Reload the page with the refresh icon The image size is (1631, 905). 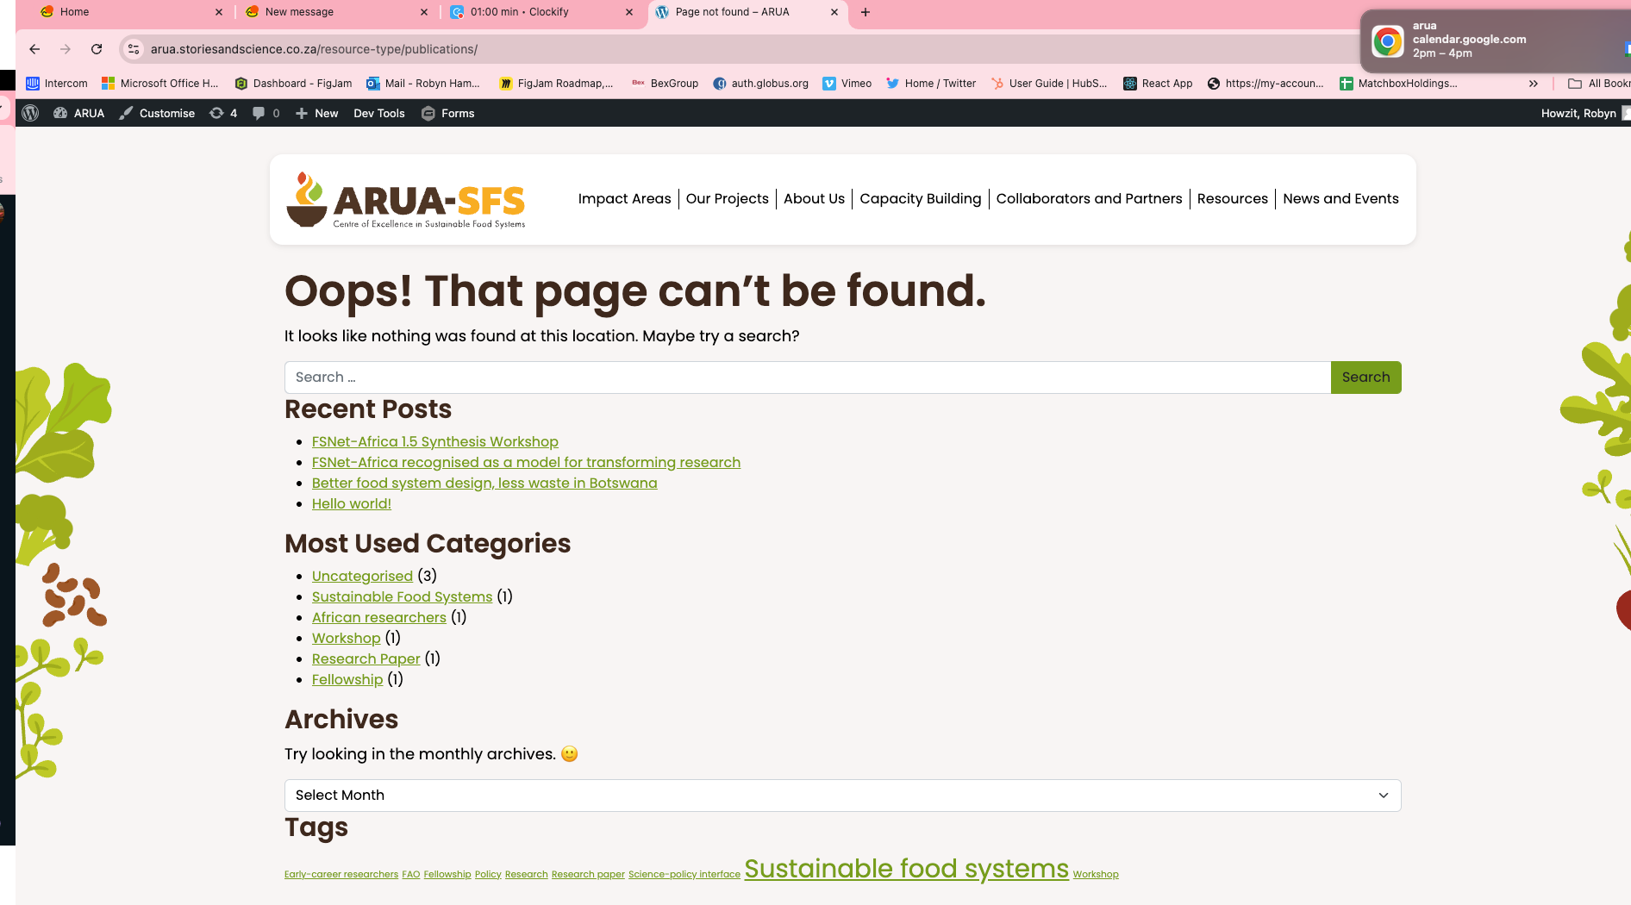pos(97,49)
